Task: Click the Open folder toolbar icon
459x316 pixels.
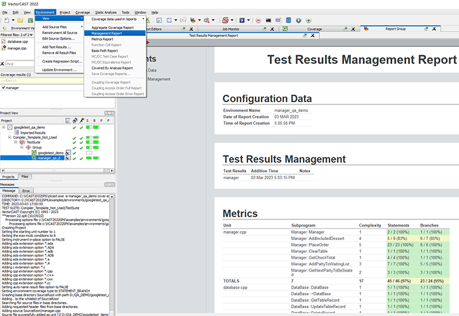Action: [20, 20]
